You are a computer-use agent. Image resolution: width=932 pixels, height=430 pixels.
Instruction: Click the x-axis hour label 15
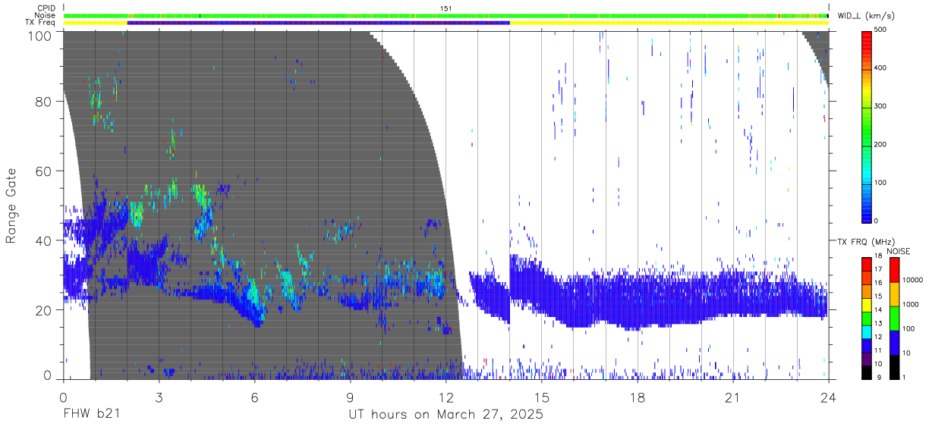point(542,397)
